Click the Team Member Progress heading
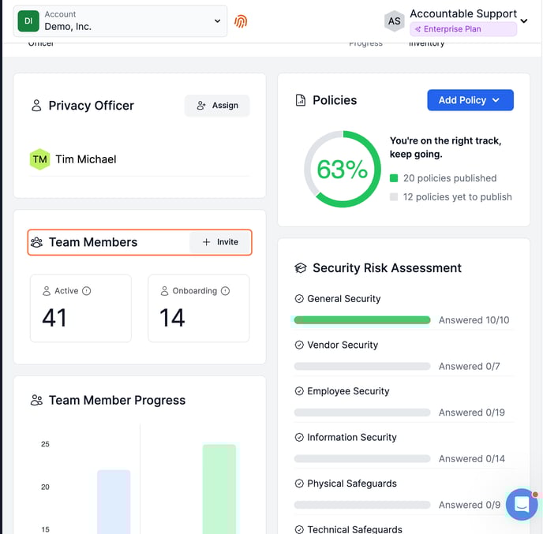Image resolution: width=543 pixels, height=534 pixels. point(117,400)
